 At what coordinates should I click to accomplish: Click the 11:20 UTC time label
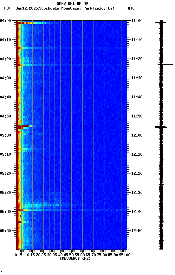pyautogui.click(x=137, y=59)
